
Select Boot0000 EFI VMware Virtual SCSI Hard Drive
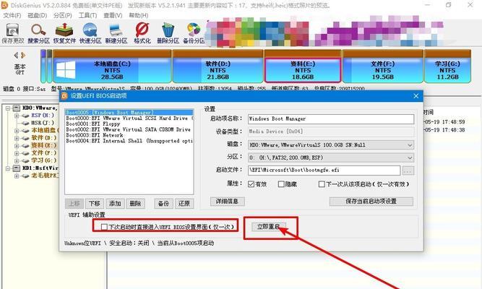[129, 118]
